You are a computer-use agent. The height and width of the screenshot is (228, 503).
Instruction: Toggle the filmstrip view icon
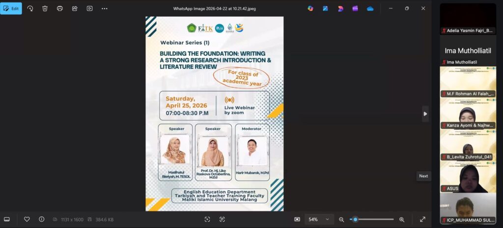(7, 219)
